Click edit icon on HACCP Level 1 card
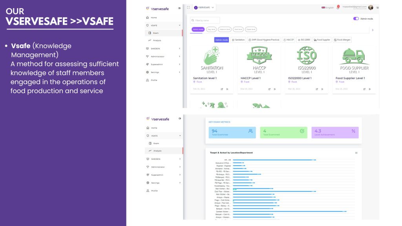Viewport: 402px width, 226px height. coord(269,89)
